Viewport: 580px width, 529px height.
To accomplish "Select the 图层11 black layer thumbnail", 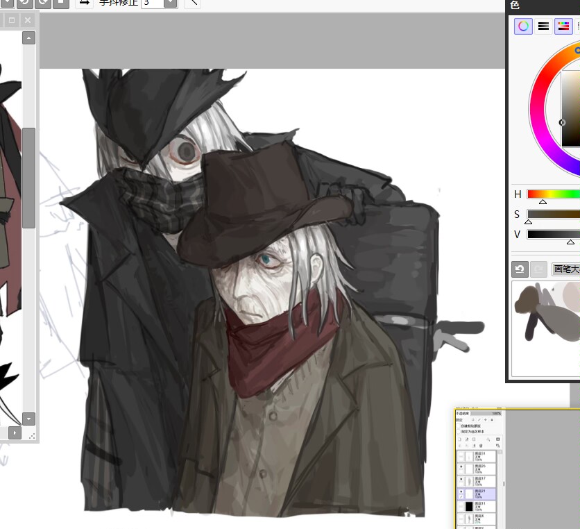I will click(469, 506).
